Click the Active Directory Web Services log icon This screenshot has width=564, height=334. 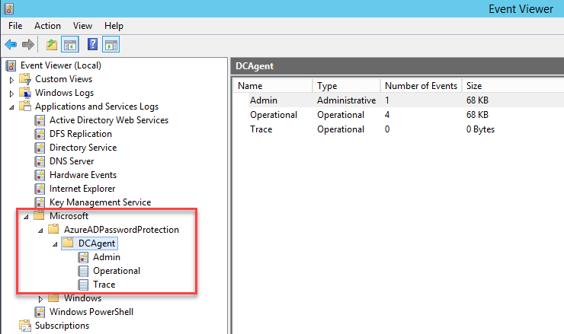click(40, 120)
